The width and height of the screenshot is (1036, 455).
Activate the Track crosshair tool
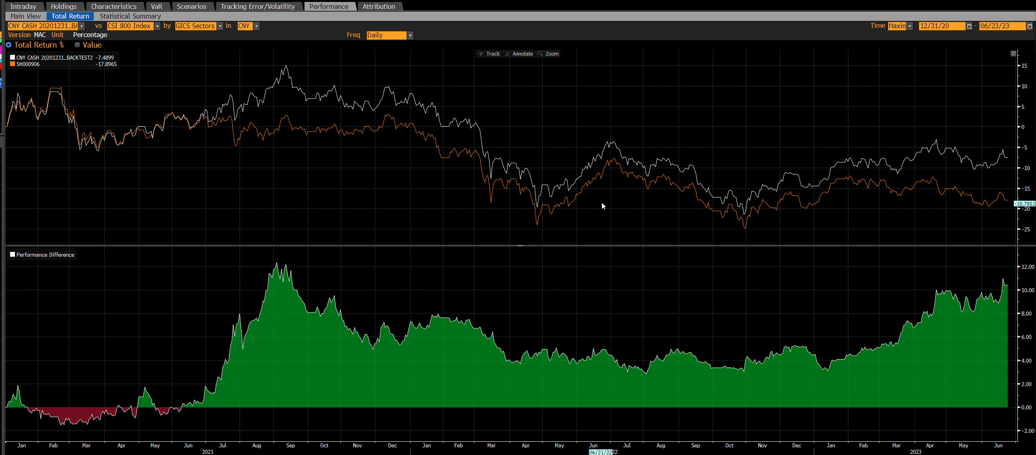tap(489, 54)
